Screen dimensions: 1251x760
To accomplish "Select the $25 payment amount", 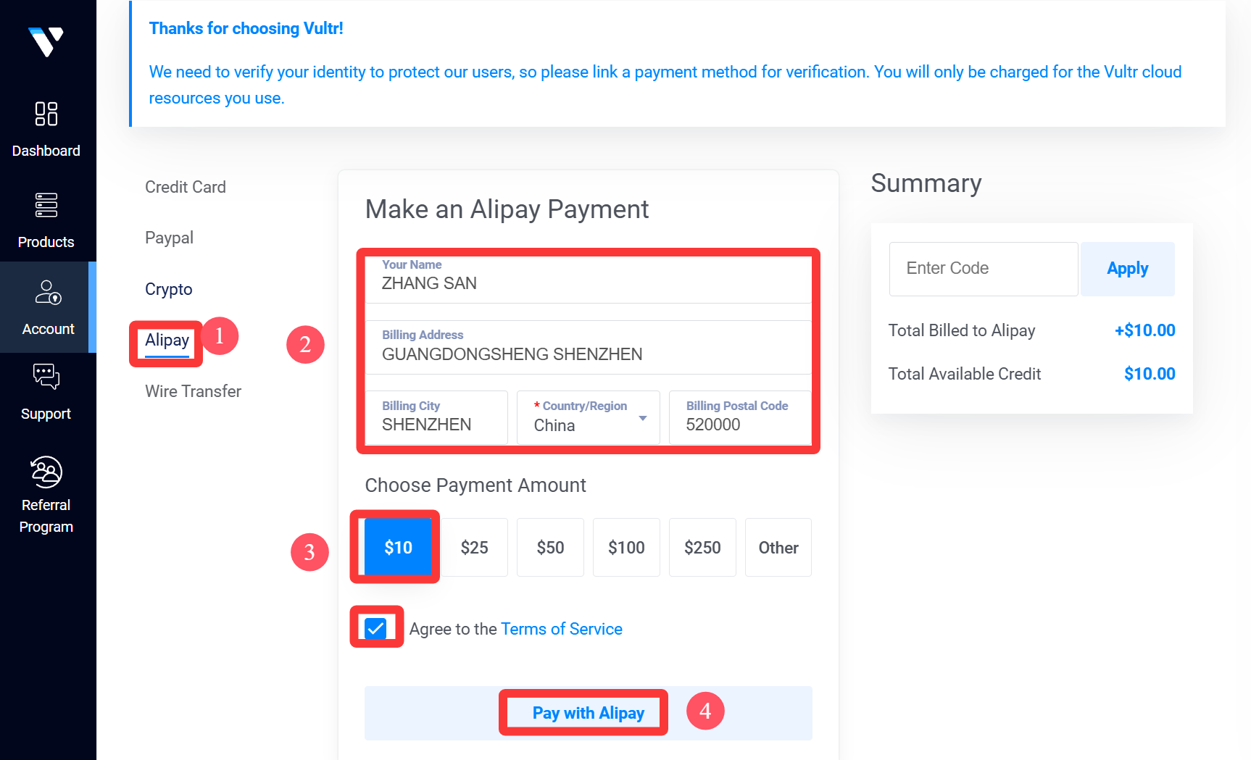I will coord(475,548).
